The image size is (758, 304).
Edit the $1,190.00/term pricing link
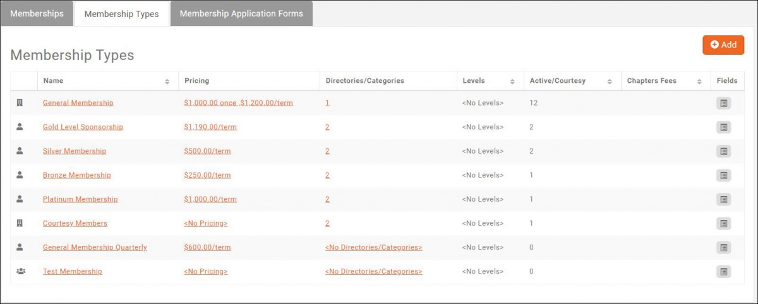[210, 126]
